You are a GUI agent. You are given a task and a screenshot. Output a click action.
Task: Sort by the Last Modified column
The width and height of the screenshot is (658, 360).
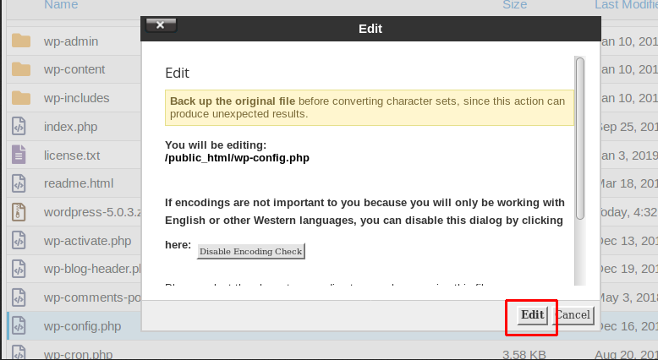626,4
